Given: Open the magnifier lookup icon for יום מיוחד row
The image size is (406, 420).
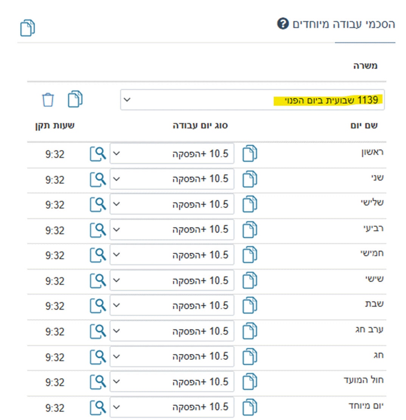Looking at the screenshot, I should [x=97, y=408].
